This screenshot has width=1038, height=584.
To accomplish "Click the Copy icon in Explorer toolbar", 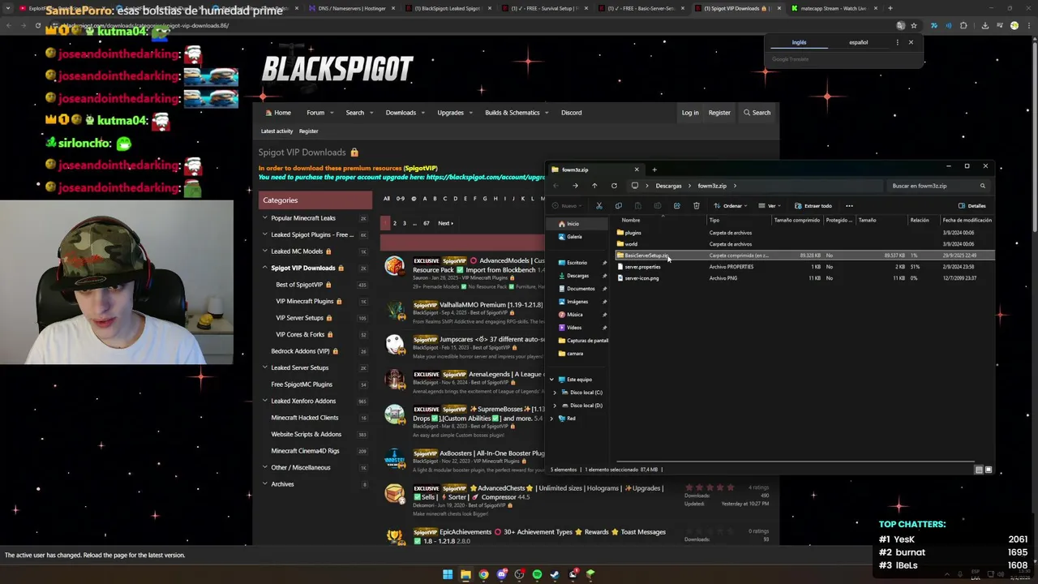I will 618,205.
